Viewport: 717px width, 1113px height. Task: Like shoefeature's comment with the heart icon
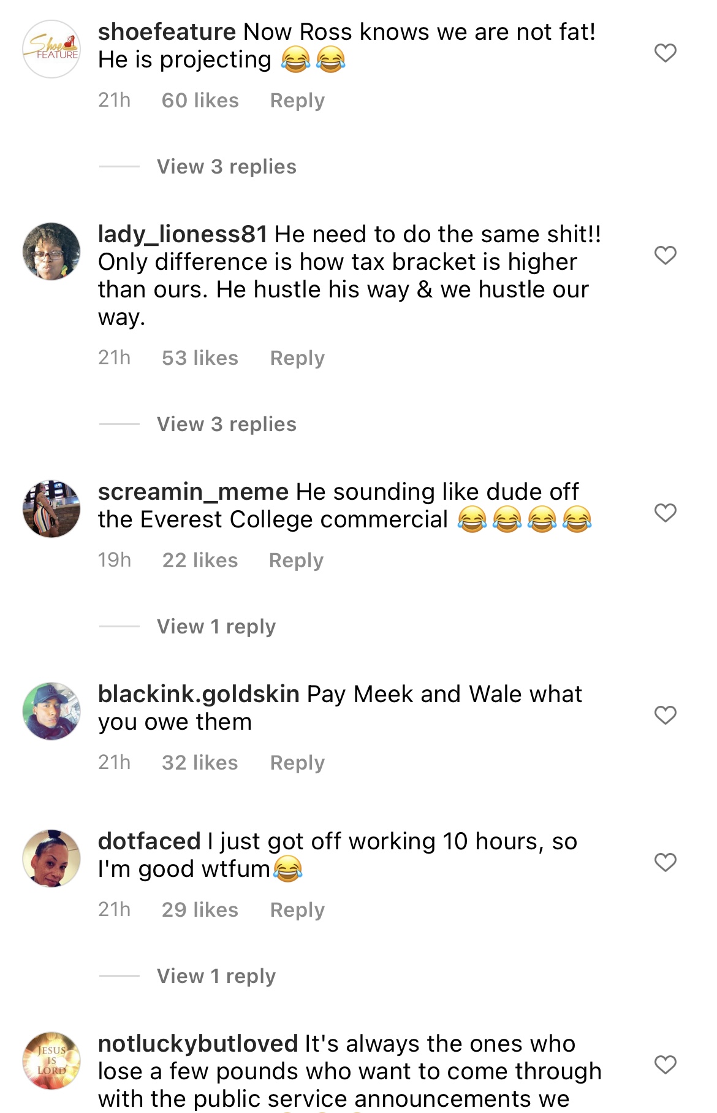point(666,54)
